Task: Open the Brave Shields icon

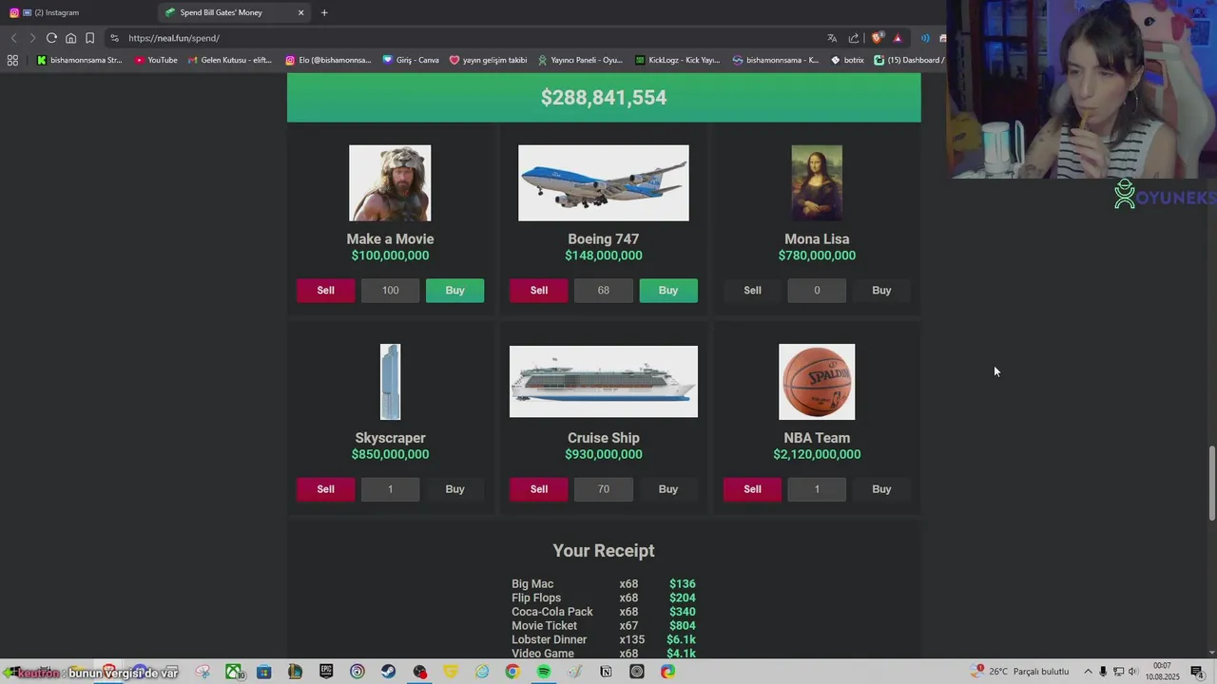Action: 878,38
